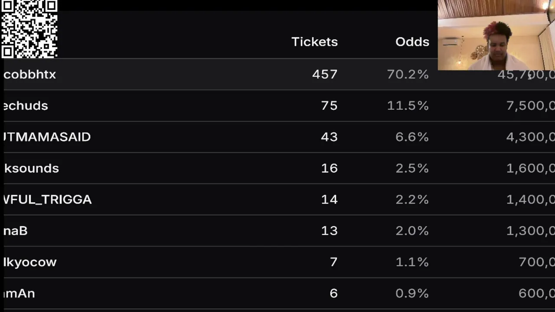Click the 0.9% odds value

click(412, 293)
